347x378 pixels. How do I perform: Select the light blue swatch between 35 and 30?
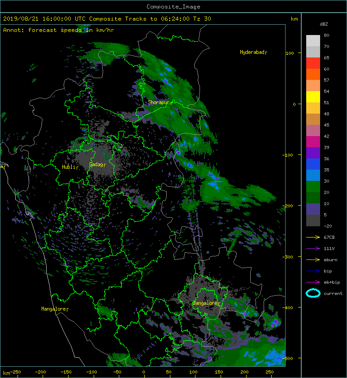313,175
